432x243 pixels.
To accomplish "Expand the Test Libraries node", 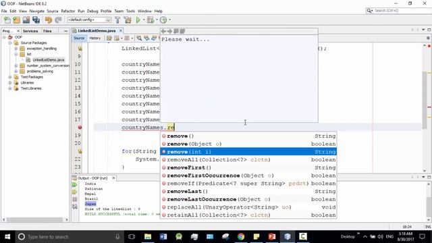I will point(10,88).
